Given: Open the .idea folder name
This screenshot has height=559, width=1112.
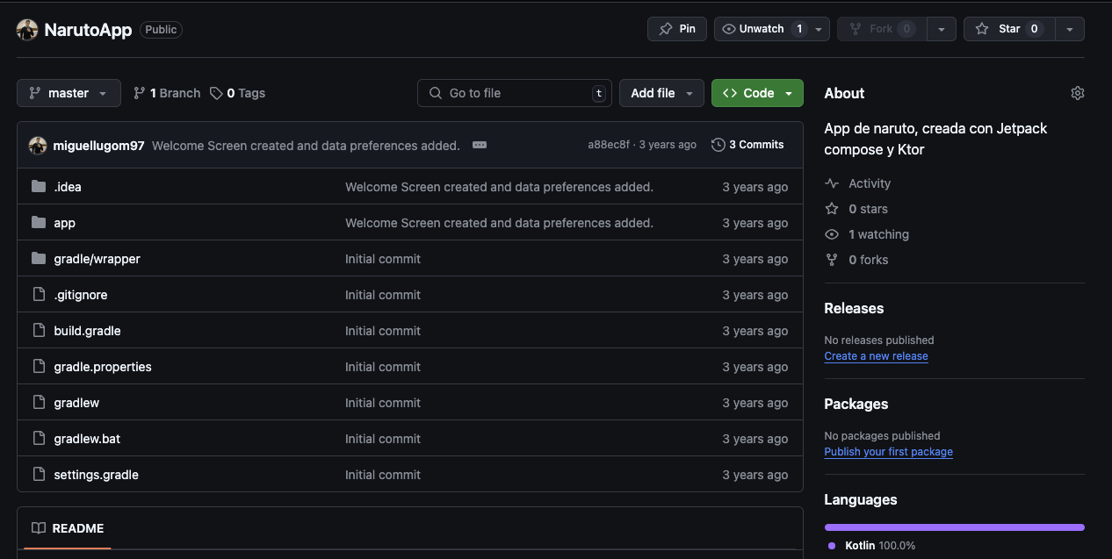Looking at the screenshot, I should (68, 187).
